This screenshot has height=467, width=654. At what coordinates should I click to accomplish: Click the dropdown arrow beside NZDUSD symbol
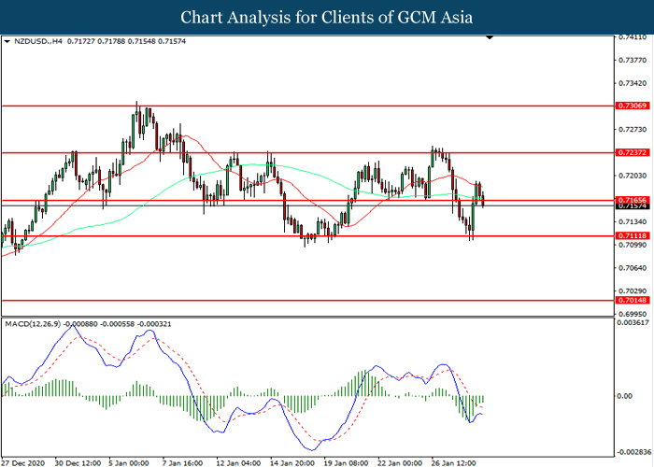point(7,41)
